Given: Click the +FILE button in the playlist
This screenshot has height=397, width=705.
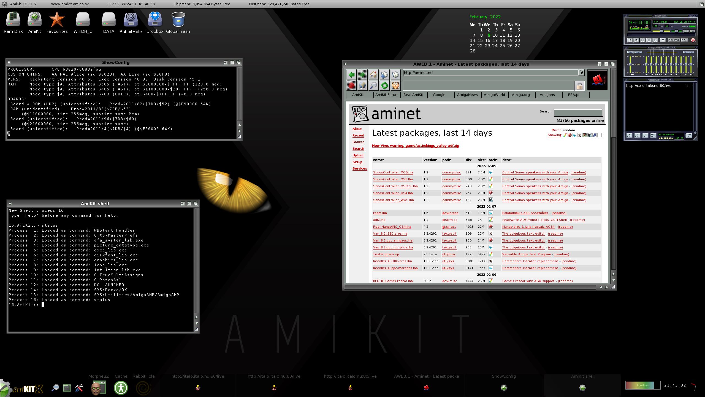Looking at the screenshot, I should point(629,136).
